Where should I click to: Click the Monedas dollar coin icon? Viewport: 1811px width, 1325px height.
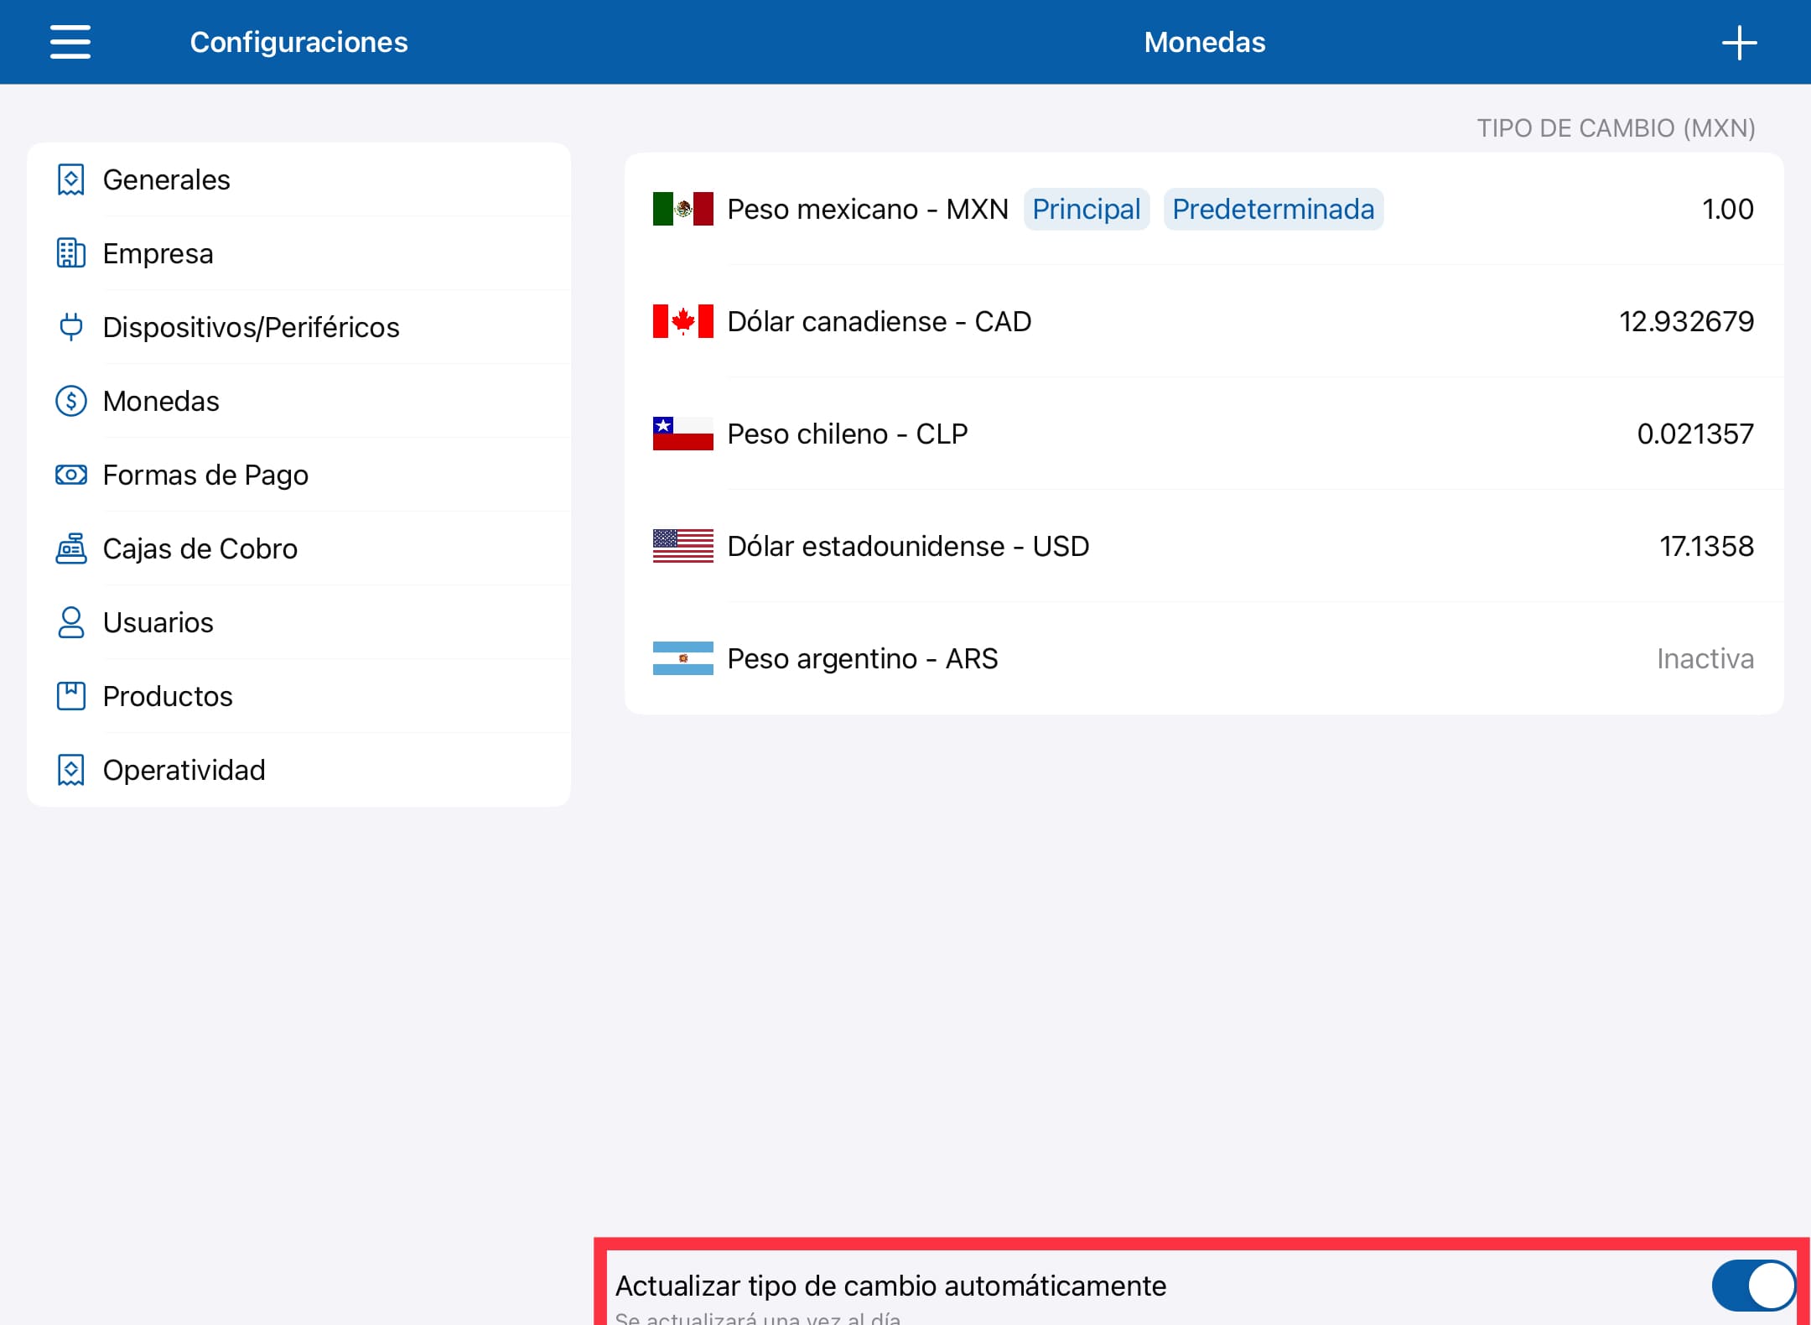(71, 401)
